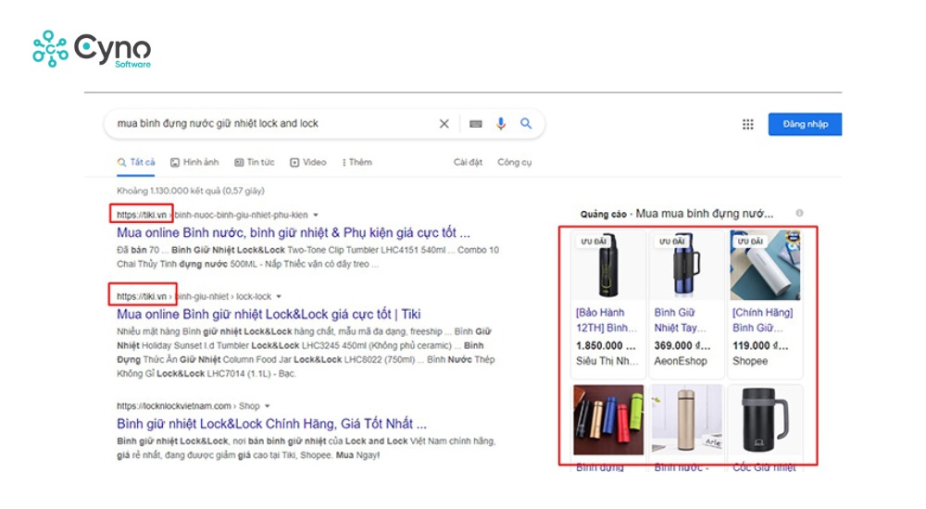Click the Đăng nhập sign-in button
This screenshot has height=509, width=926.
[x=805, y=124]
